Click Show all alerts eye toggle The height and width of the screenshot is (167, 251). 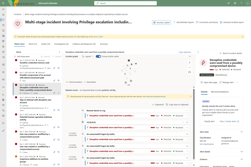(57, 57)
